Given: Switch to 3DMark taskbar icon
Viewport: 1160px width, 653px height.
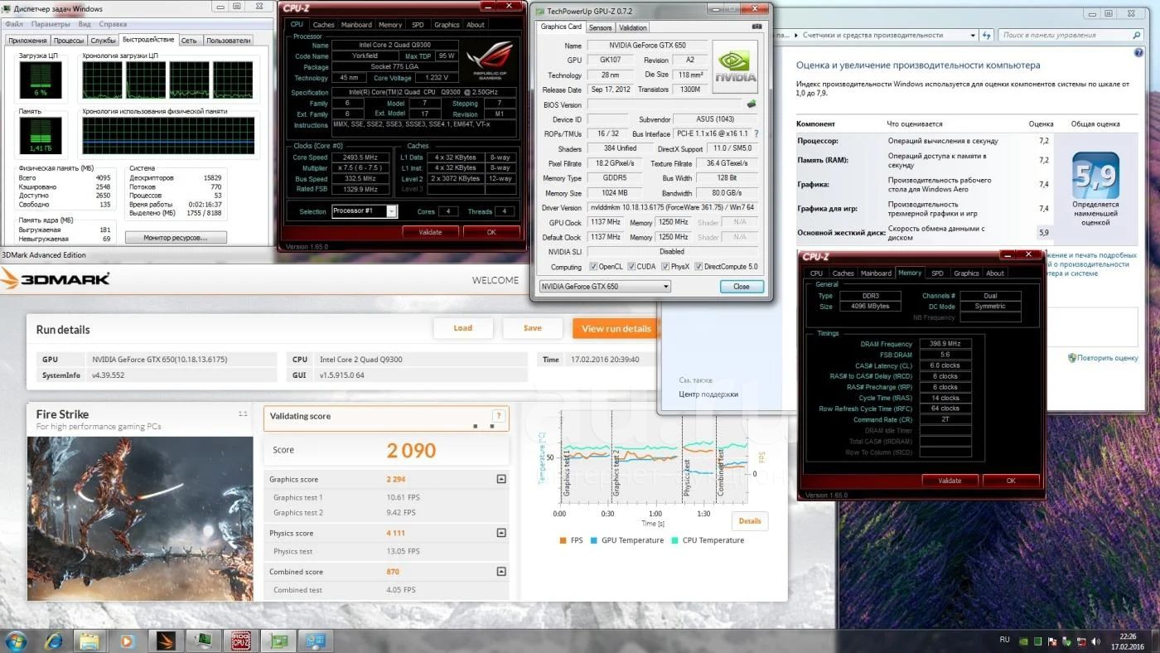Looking at the screenshot, I should (x=165, y=641).
